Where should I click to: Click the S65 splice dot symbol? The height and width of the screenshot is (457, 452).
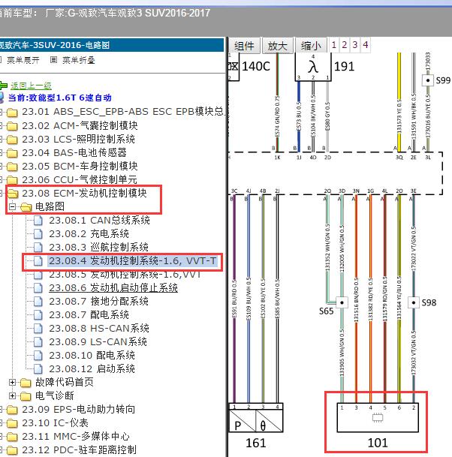point(342,302)
